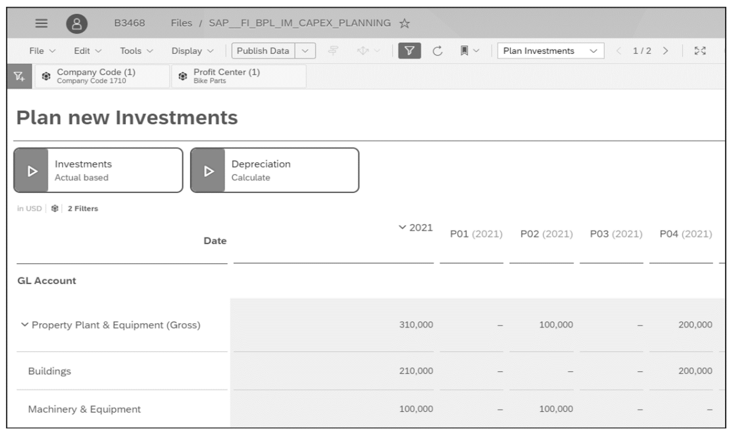Open the Plan Investments page selector
Viewport: 733px width, 435px height.
tap(550, 51)
